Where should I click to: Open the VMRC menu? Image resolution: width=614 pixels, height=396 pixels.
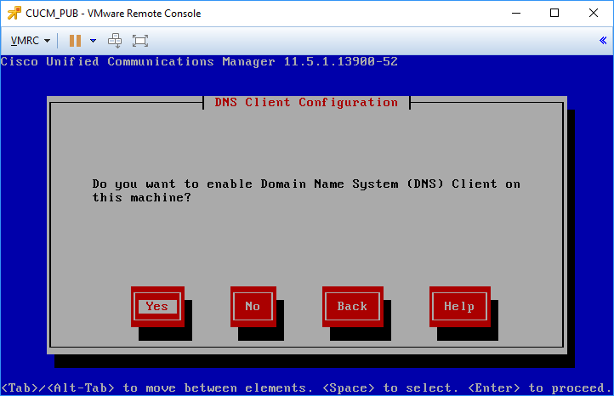coord(30,41)
